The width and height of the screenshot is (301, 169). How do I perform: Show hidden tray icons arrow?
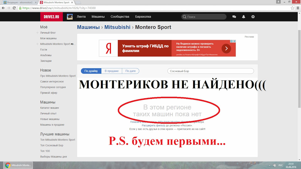point(270,165)
